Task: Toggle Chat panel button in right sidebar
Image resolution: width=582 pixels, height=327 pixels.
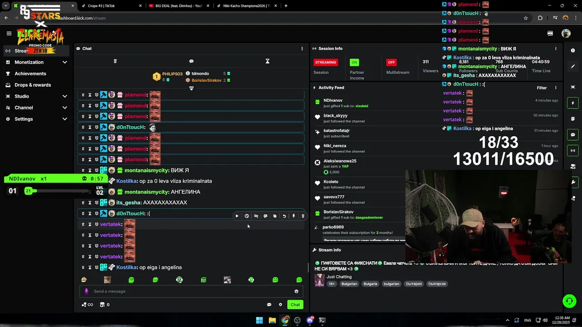Action: coord(573,135)
